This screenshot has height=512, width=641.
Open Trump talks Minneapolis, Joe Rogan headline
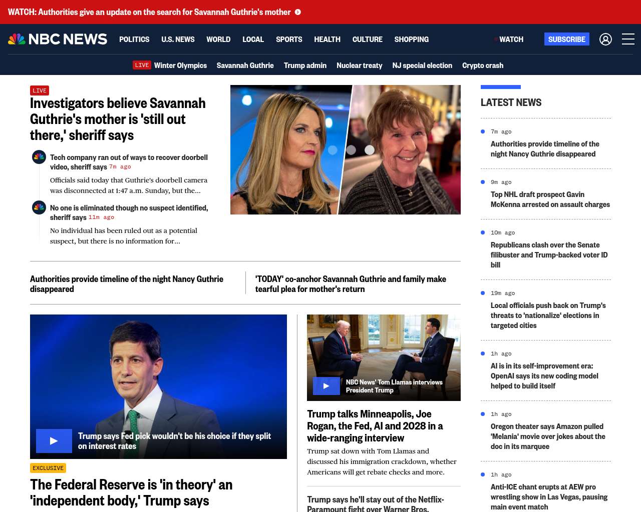tap(375, 426)
